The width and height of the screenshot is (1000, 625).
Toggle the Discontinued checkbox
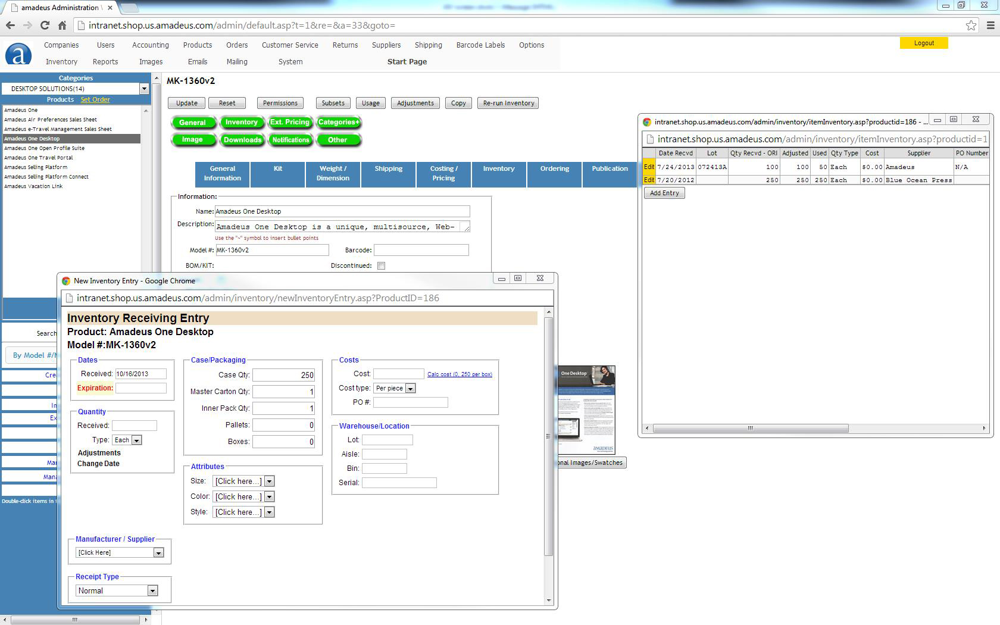pyautogui.click(x=382, y=265)
